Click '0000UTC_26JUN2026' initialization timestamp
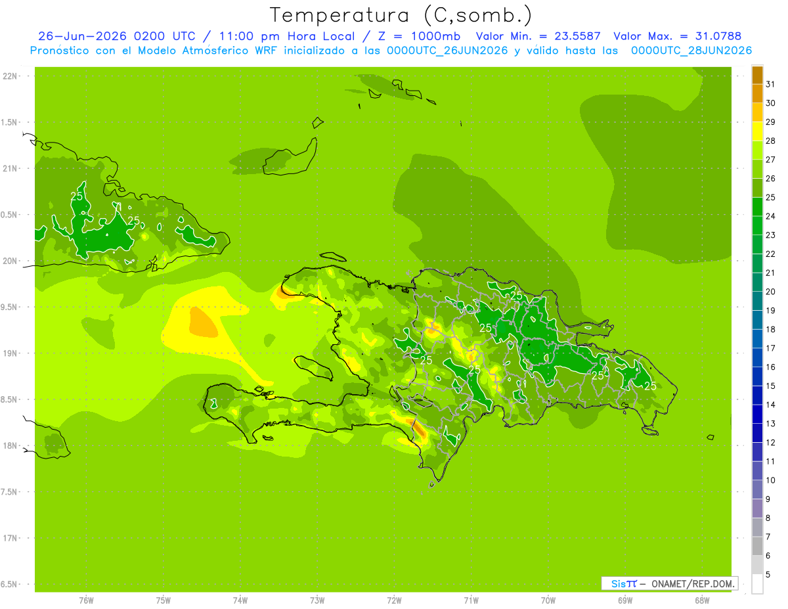The image size is (788, 609). click(x=447, y=51)
